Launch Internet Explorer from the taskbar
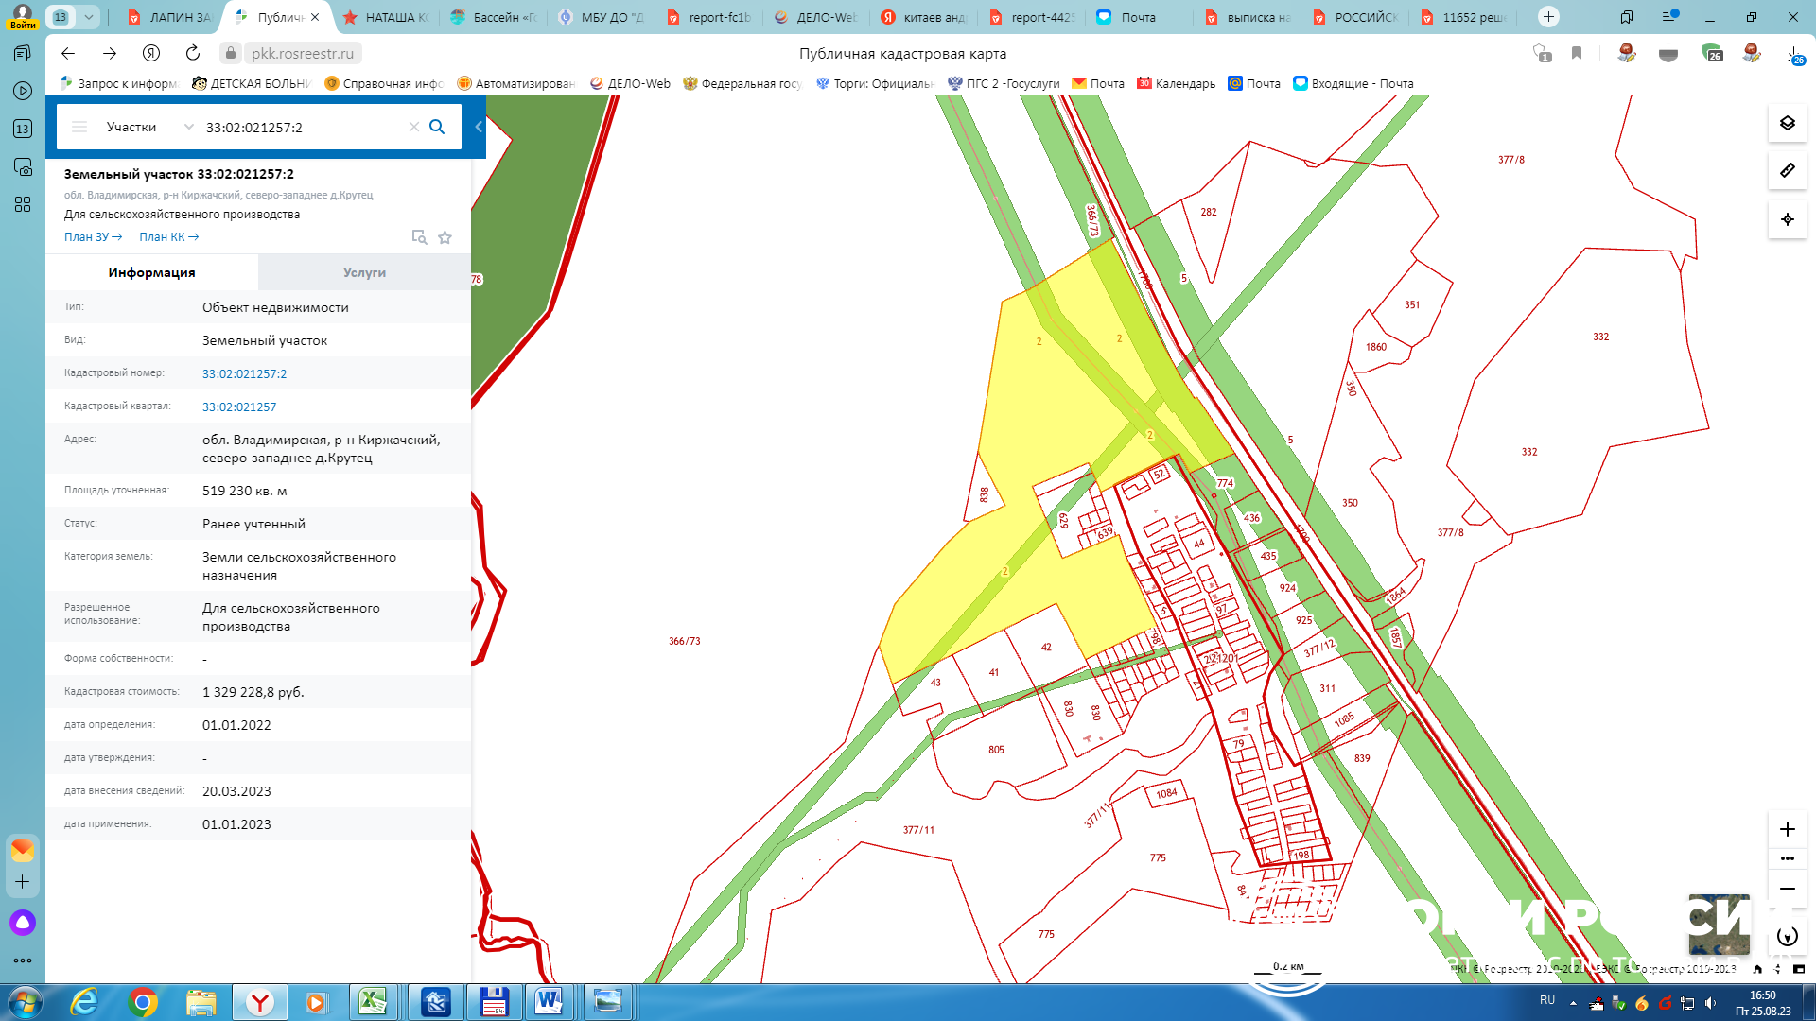Image resolution: width=1816 pixels, height=1021 pixels. 84,1002
